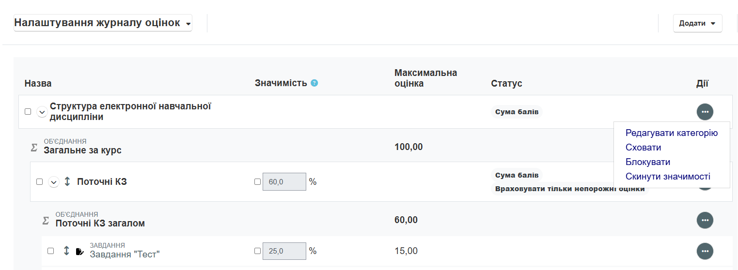Enable weight override checkbox beside 60,0 field
The height and width of the screenshot is (270, 738).
click(x=257, y=182)
